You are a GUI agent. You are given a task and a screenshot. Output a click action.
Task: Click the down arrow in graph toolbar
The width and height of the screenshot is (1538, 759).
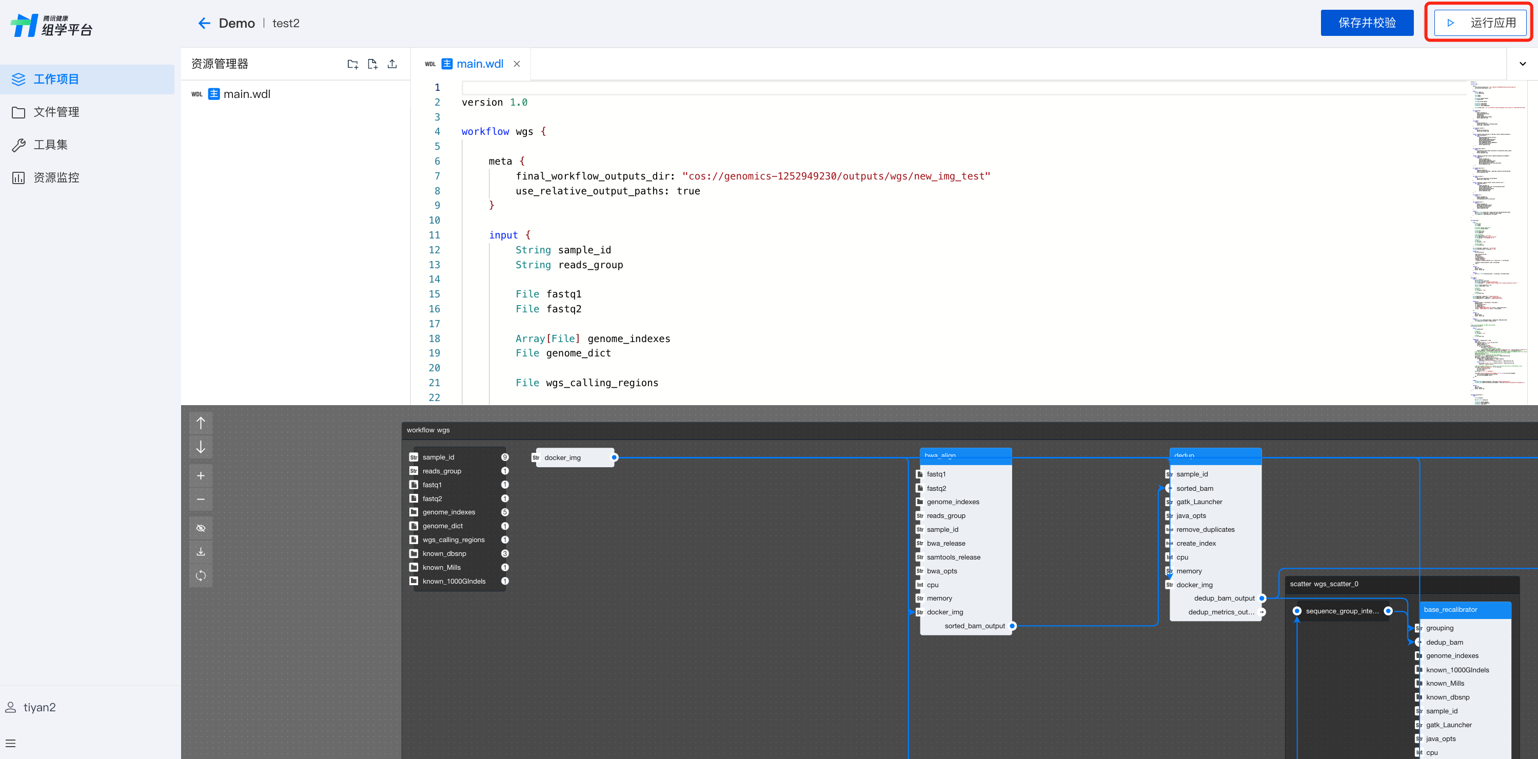[x=201, y=447]
